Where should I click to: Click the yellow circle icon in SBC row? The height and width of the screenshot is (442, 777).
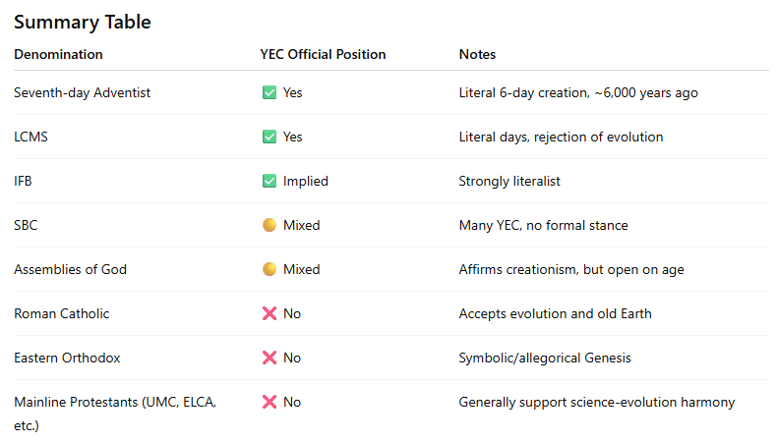(269, 225)
